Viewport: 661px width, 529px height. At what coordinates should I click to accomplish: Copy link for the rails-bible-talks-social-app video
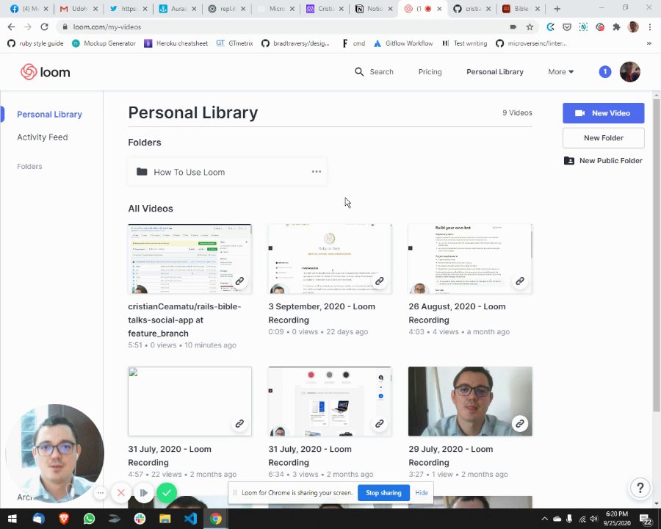coord(239,281)
